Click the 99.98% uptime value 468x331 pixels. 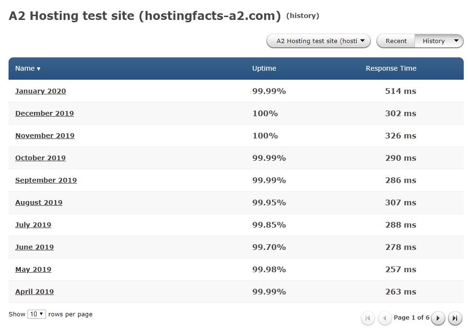pyautogui.click(x=269, y=269)
